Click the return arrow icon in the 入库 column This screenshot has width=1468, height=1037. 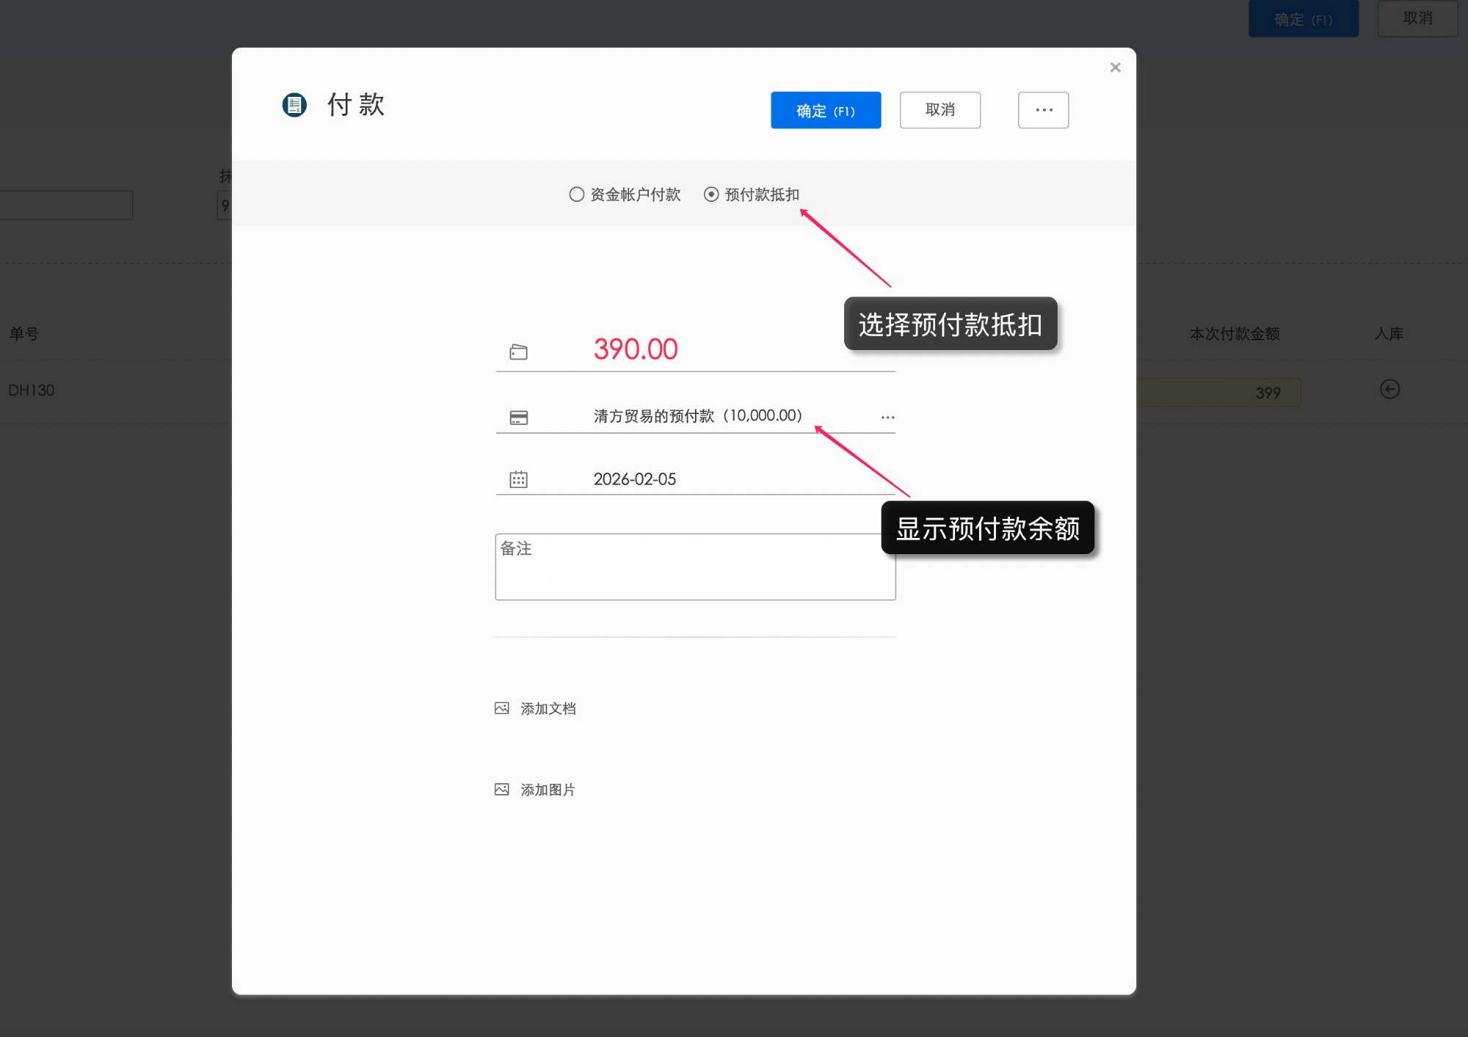point(1389,390)
